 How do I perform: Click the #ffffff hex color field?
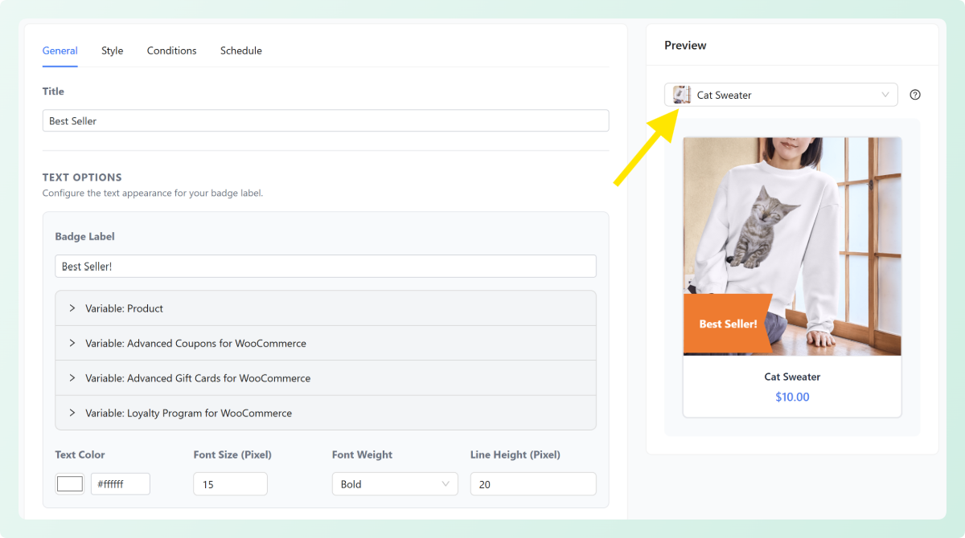(x=120, y=484)
